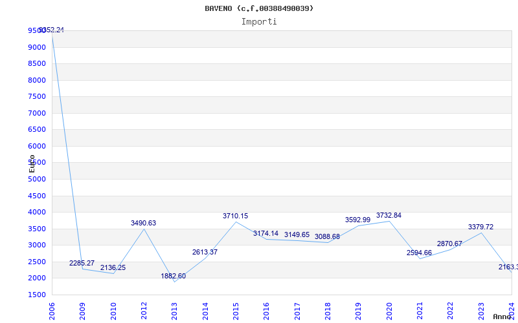Click the x-axis year 2006
518x323 pixels.
[52, 311]
